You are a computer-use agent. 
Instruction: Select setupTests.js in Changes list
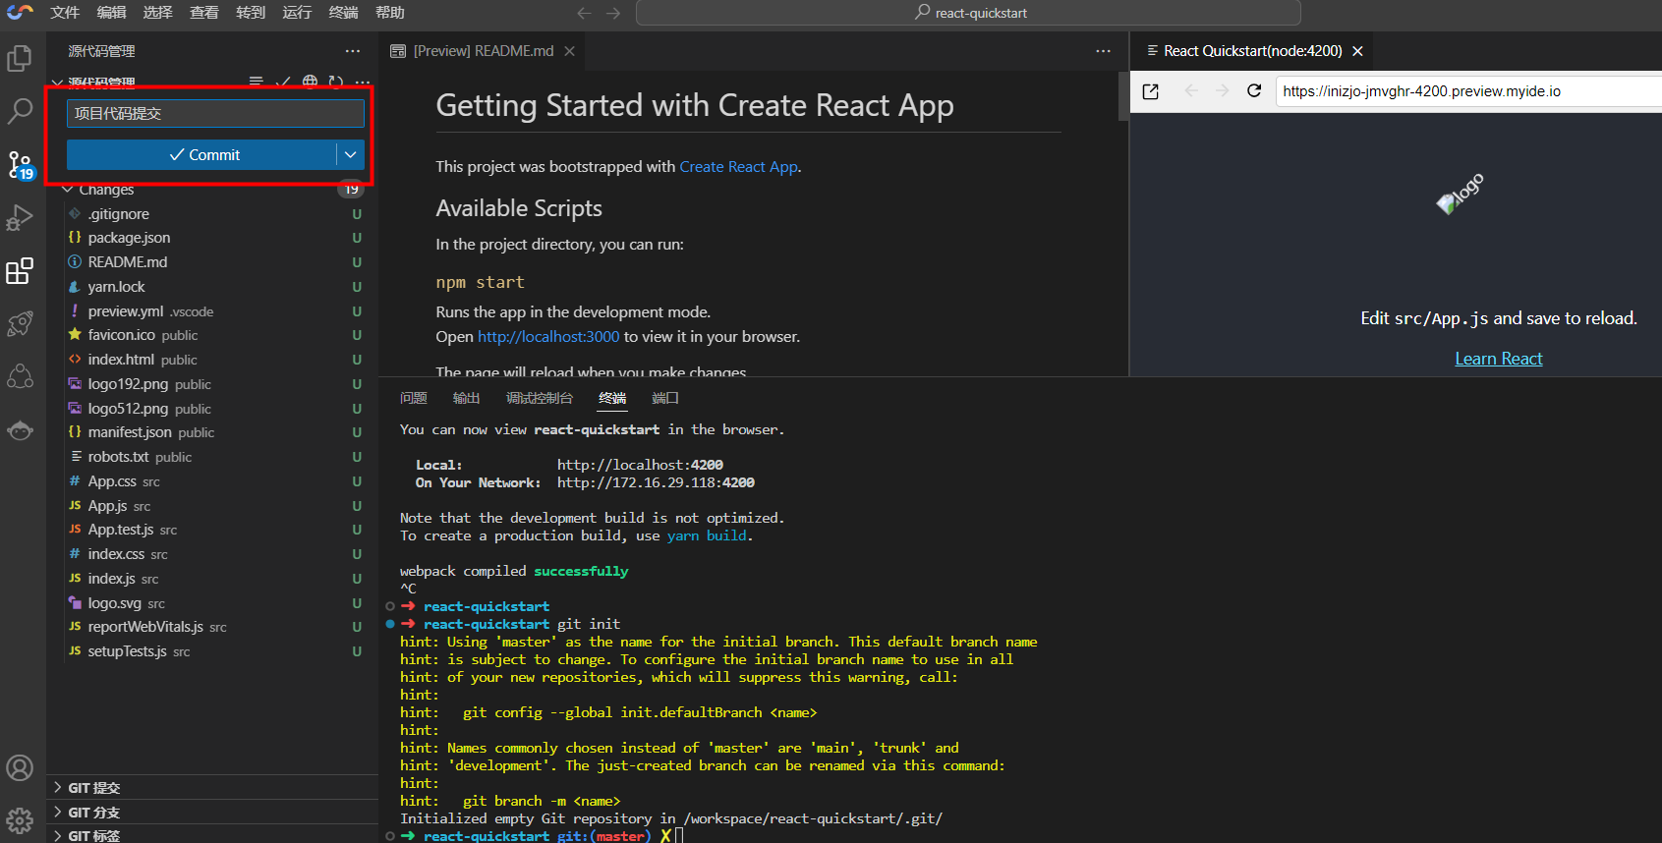[212, 651]
